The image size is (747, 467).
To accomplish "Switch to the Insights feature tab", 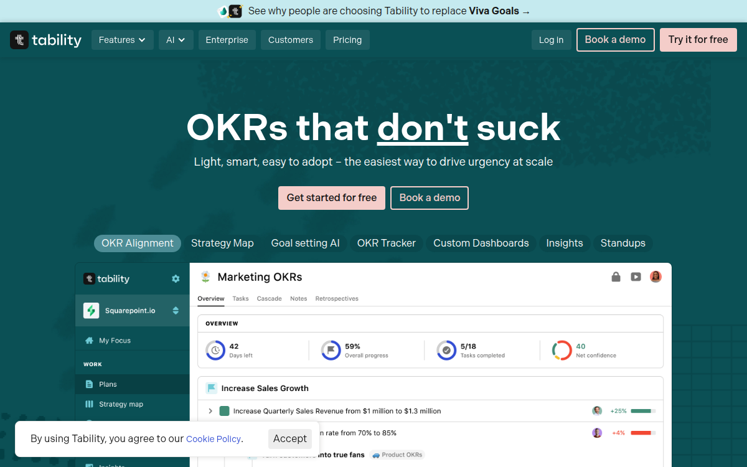I will coord(565,243).
